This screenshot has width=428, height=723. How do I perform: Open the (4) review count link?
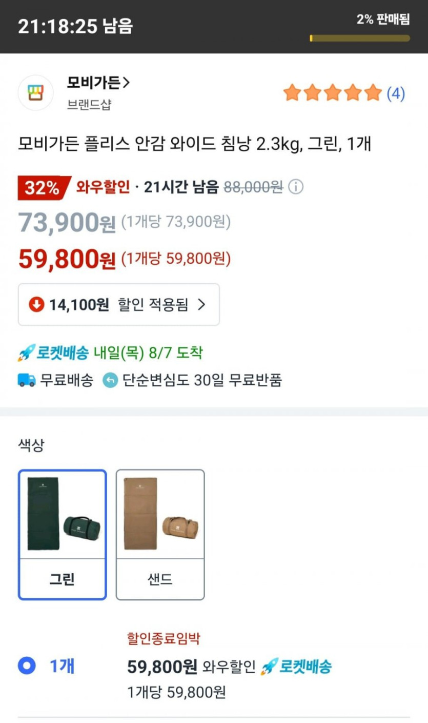[396, 93]
